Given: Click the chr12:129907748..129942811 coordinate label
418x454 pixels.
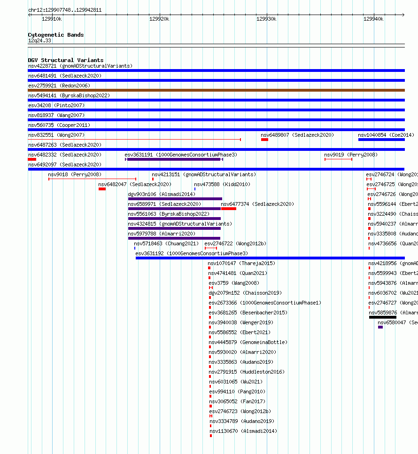Looking at the screenshot, I should click(x=65, y=10).
